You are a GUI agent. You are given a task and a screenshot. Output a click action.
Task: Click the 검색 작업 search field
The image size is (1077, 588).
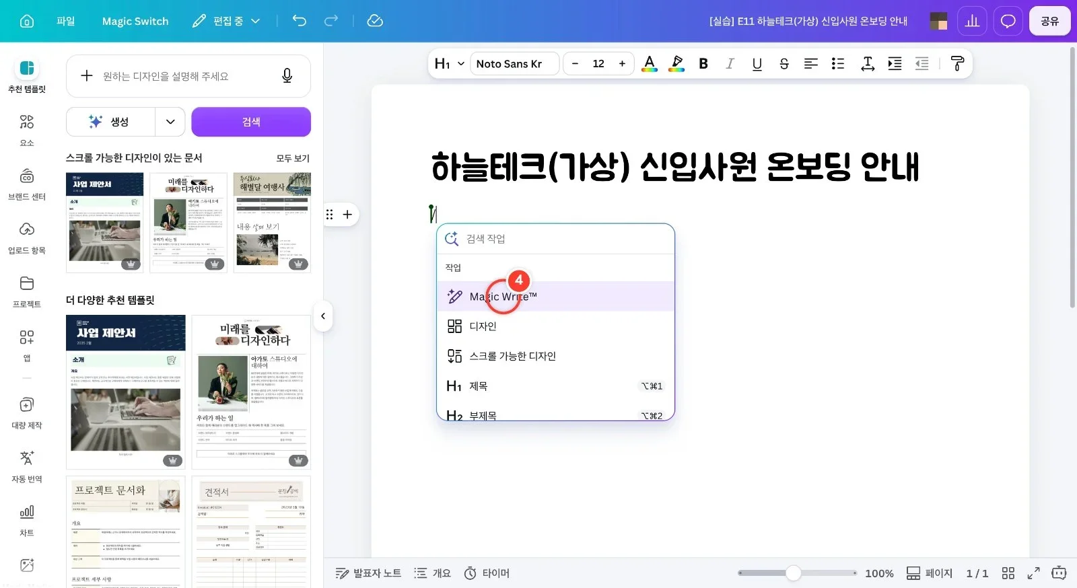[x=555, y=239]
